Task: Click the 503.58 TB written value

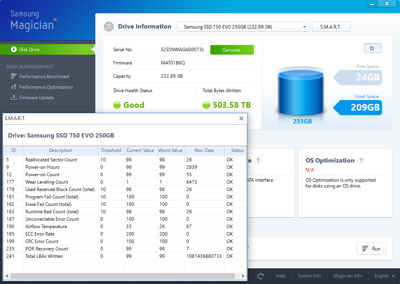Action: tap(232, 105)
